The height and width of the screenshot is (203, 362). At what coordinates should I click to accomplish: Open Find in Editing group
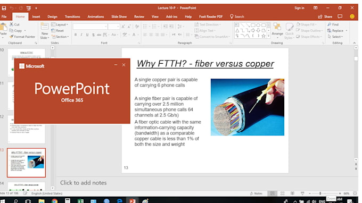click(333, 24)
